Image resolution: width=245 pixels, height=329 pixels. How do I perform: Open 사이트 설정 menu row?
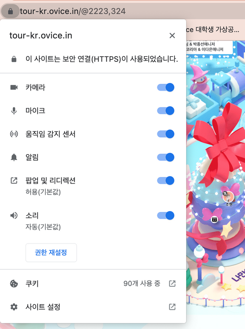tap(93, 307)
